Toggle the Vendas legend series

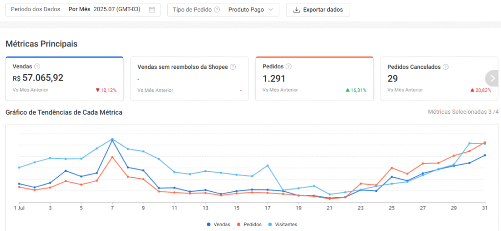218,224
